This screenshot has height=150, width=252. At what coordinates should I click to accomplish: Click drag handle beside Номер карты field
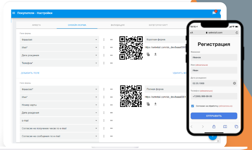[111, 105]
